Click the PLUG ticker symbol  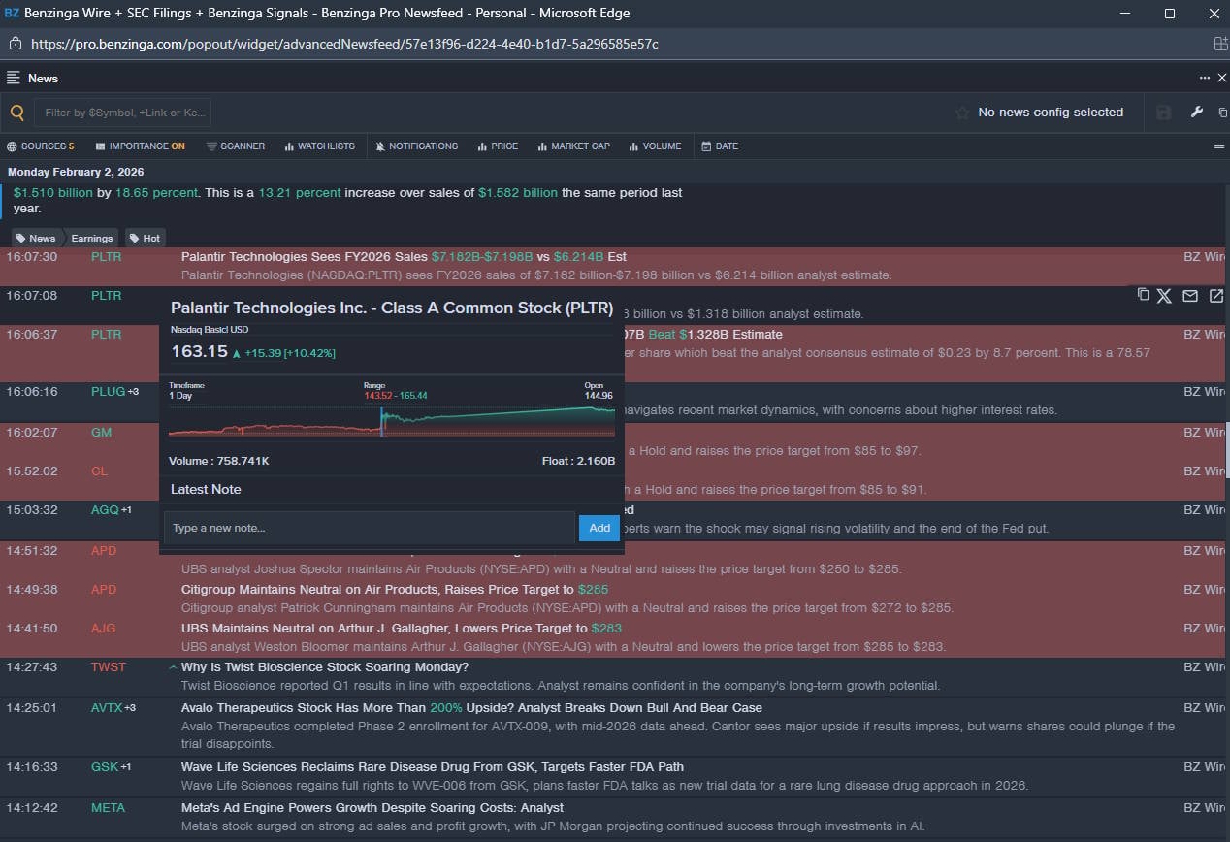coord(108,392)
